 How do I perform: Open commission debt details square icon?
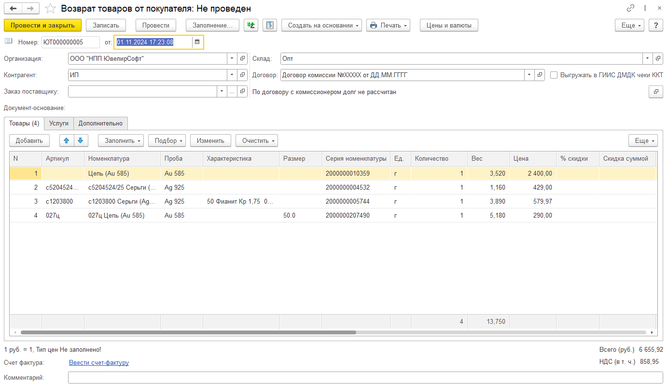coord(656,92)
